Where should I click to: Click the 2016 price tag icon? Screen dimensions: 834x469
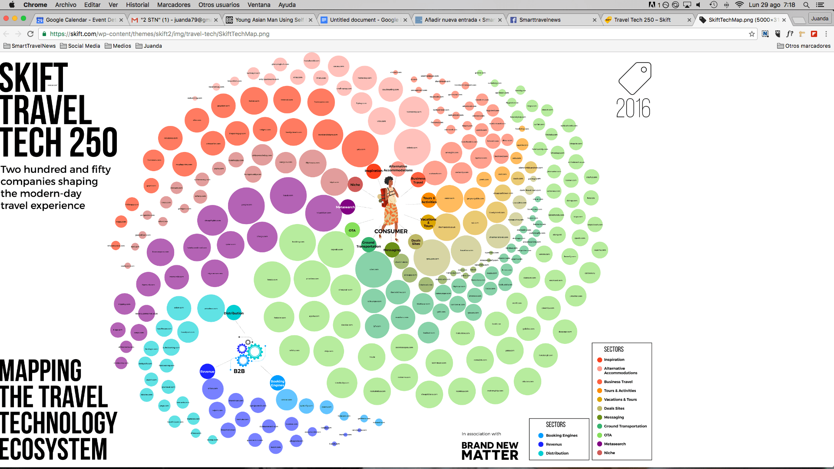click(x=635, y=78)
